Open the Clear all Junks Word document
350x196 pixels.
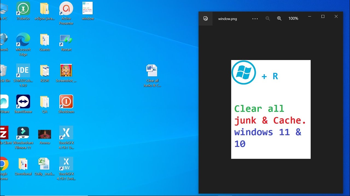152,75
